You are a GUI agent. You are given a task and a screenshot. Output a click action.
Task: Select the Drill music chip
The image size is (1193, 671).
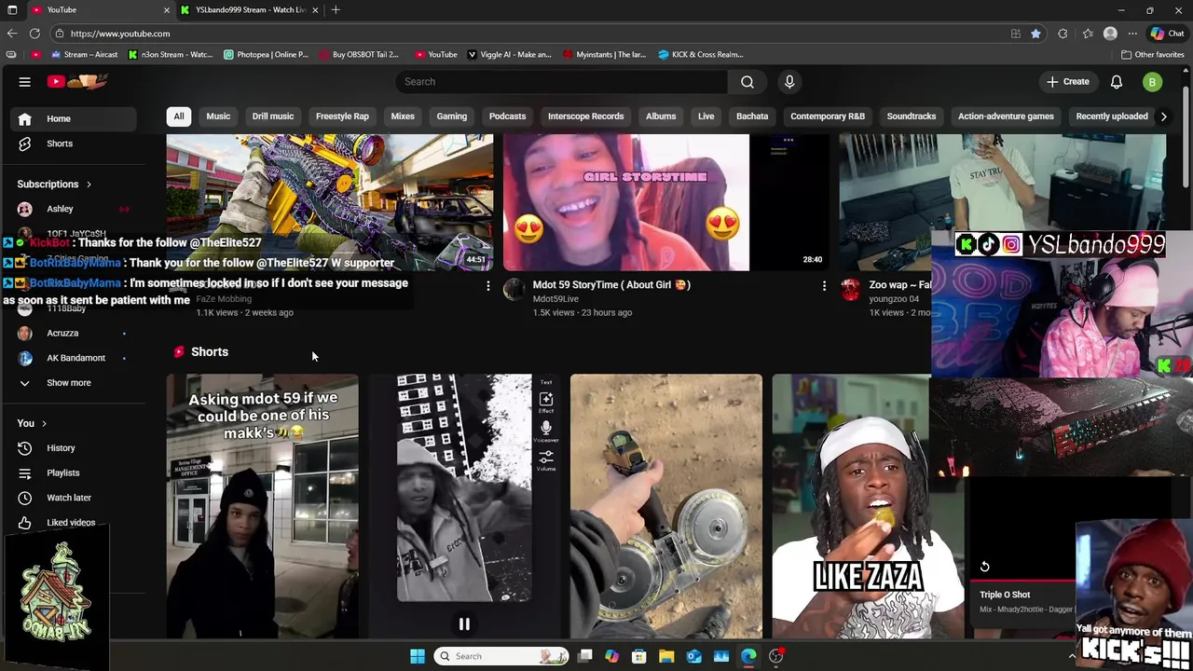coord(273,116)
